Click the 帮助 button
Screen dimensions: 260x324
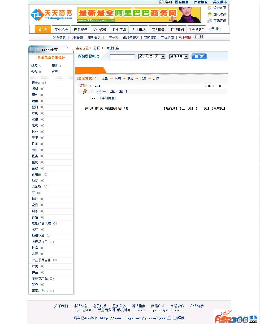[215, 29]
